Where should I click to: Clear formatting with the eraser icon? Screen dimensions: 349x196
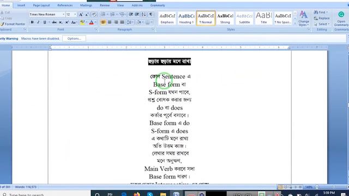pyautogui.click(x=94, y=15)
